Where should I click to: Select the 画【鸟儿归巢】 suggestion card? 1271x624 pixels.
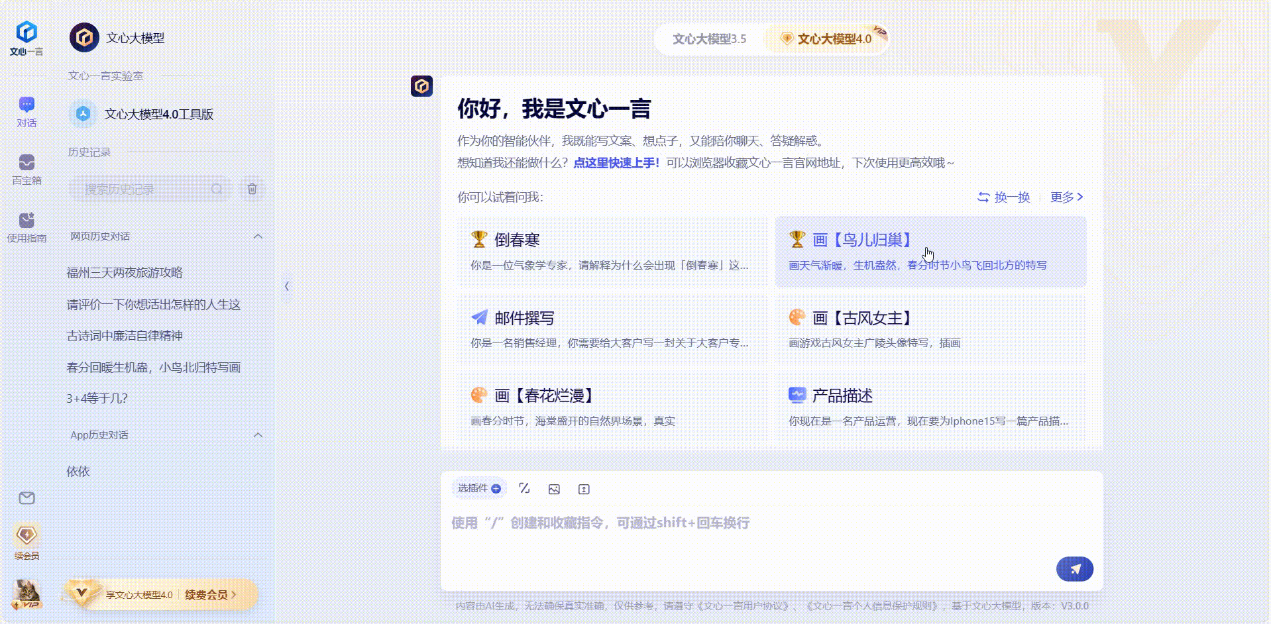point(928,252)
